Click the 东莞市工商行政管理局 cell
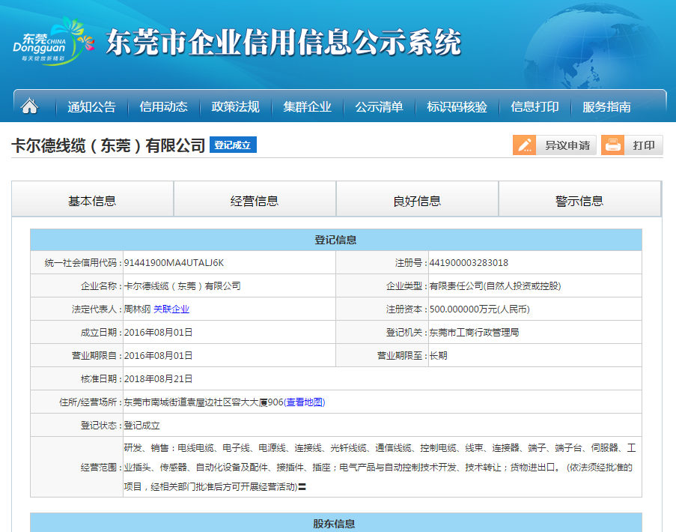Viewport: 676px width, 532px height. (x=535, y=332)
